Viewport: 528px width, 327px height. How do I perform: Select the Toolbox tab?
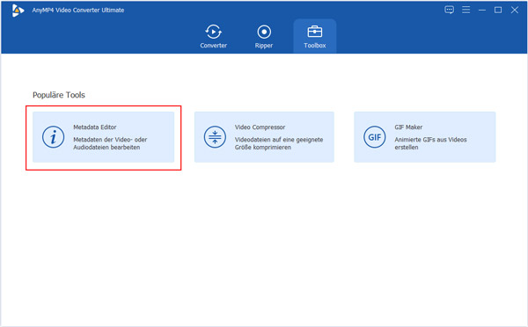point(315,36)
